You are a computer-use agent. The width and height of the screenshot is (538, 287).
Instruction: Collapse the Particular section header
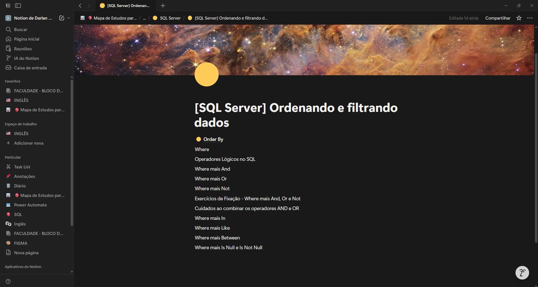tap(13, 157)
